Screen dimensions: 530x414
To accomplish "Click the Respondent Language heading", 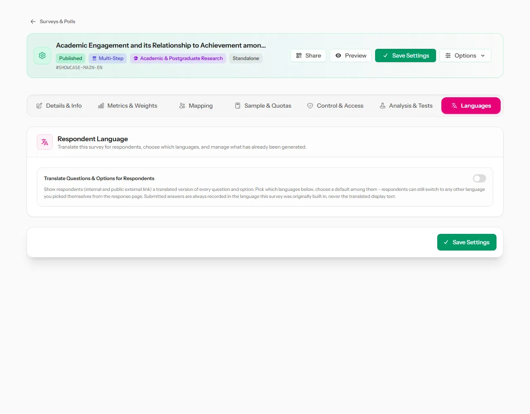I will [x=93, y=139].
